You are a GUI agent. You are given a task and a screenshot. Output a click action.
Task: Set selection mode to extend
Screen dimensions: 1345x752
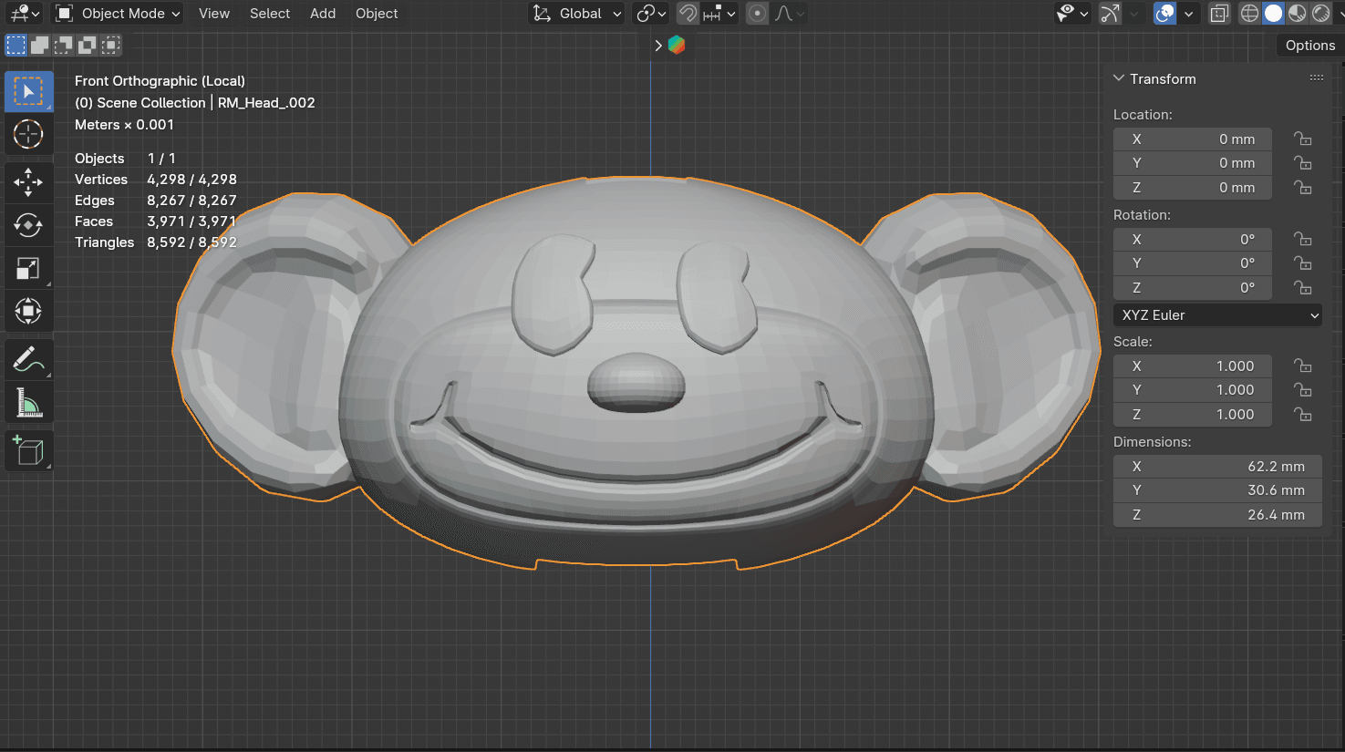click(39, 45)
